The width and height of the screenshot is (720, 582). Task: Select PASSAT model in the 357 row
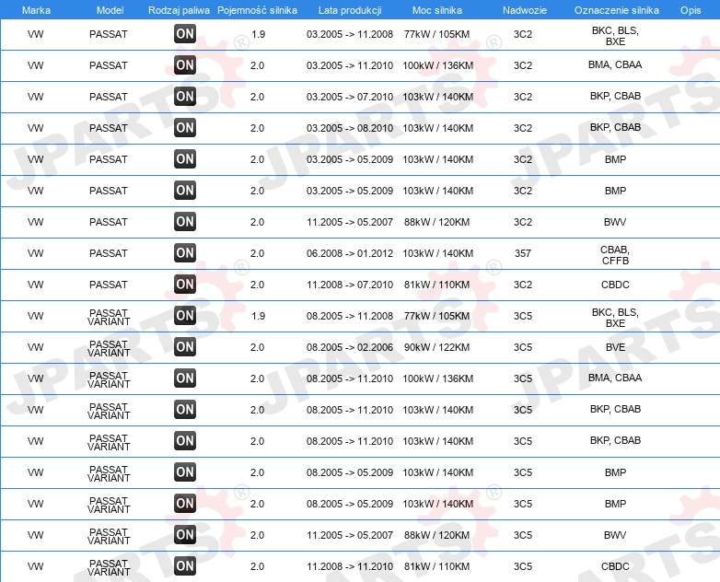pos(109,253)
